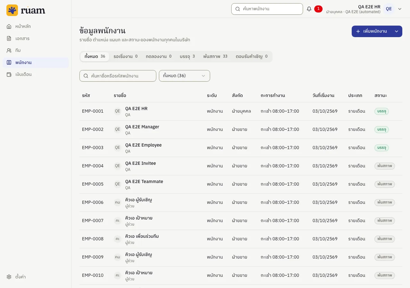The height and width of the screenshot is (288, 410).
Task: Click the avatar in the EMP-0007 row
Action: (x=118, y=221)
